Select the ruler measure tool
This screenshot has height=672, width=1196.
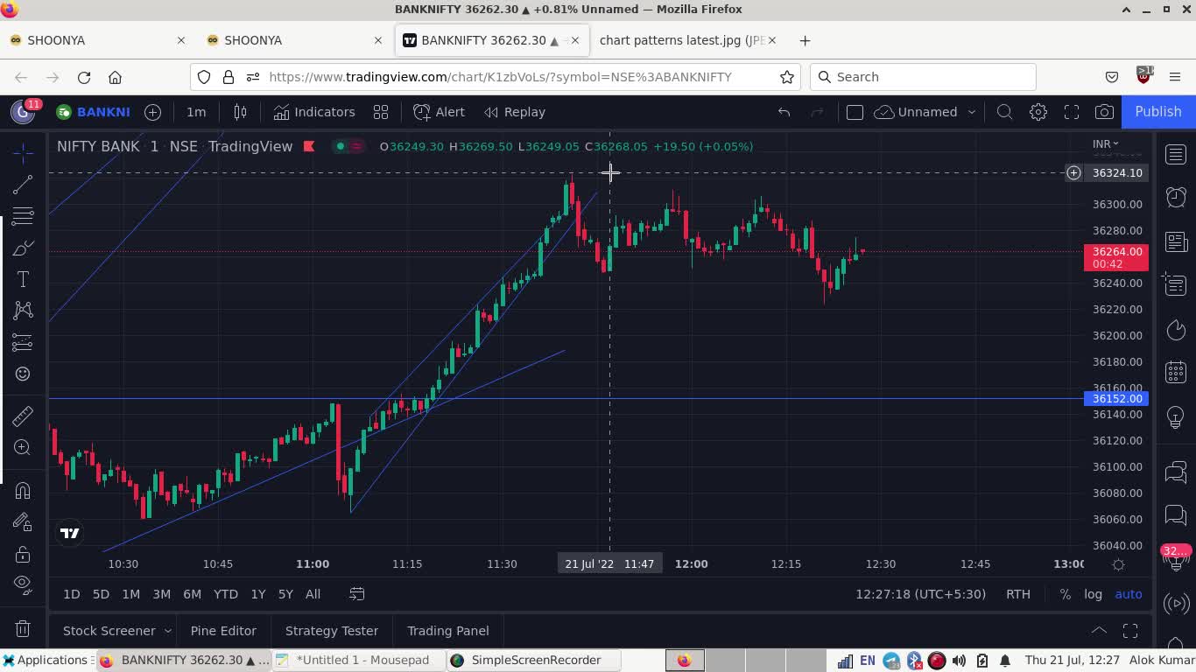pos(23,416)
